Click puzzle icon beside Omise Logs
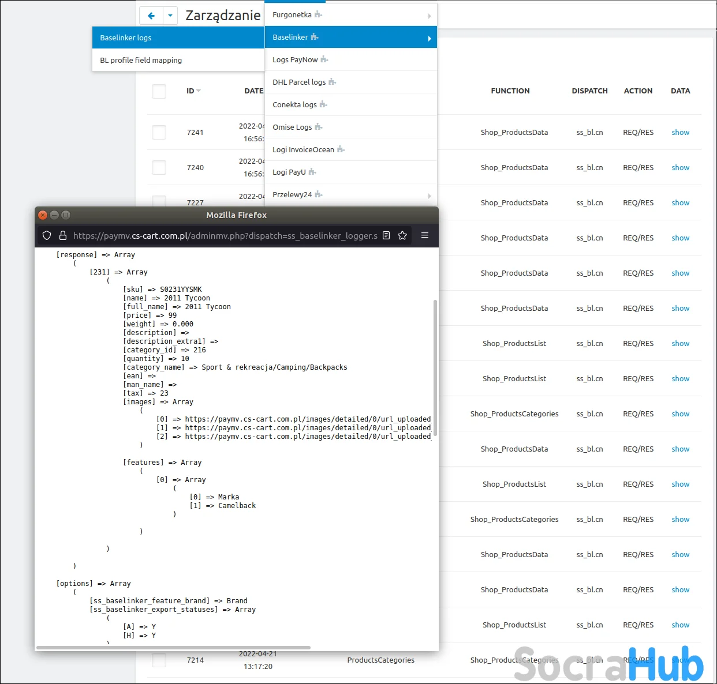Viewport: 717px width, 684px height. 319,127
